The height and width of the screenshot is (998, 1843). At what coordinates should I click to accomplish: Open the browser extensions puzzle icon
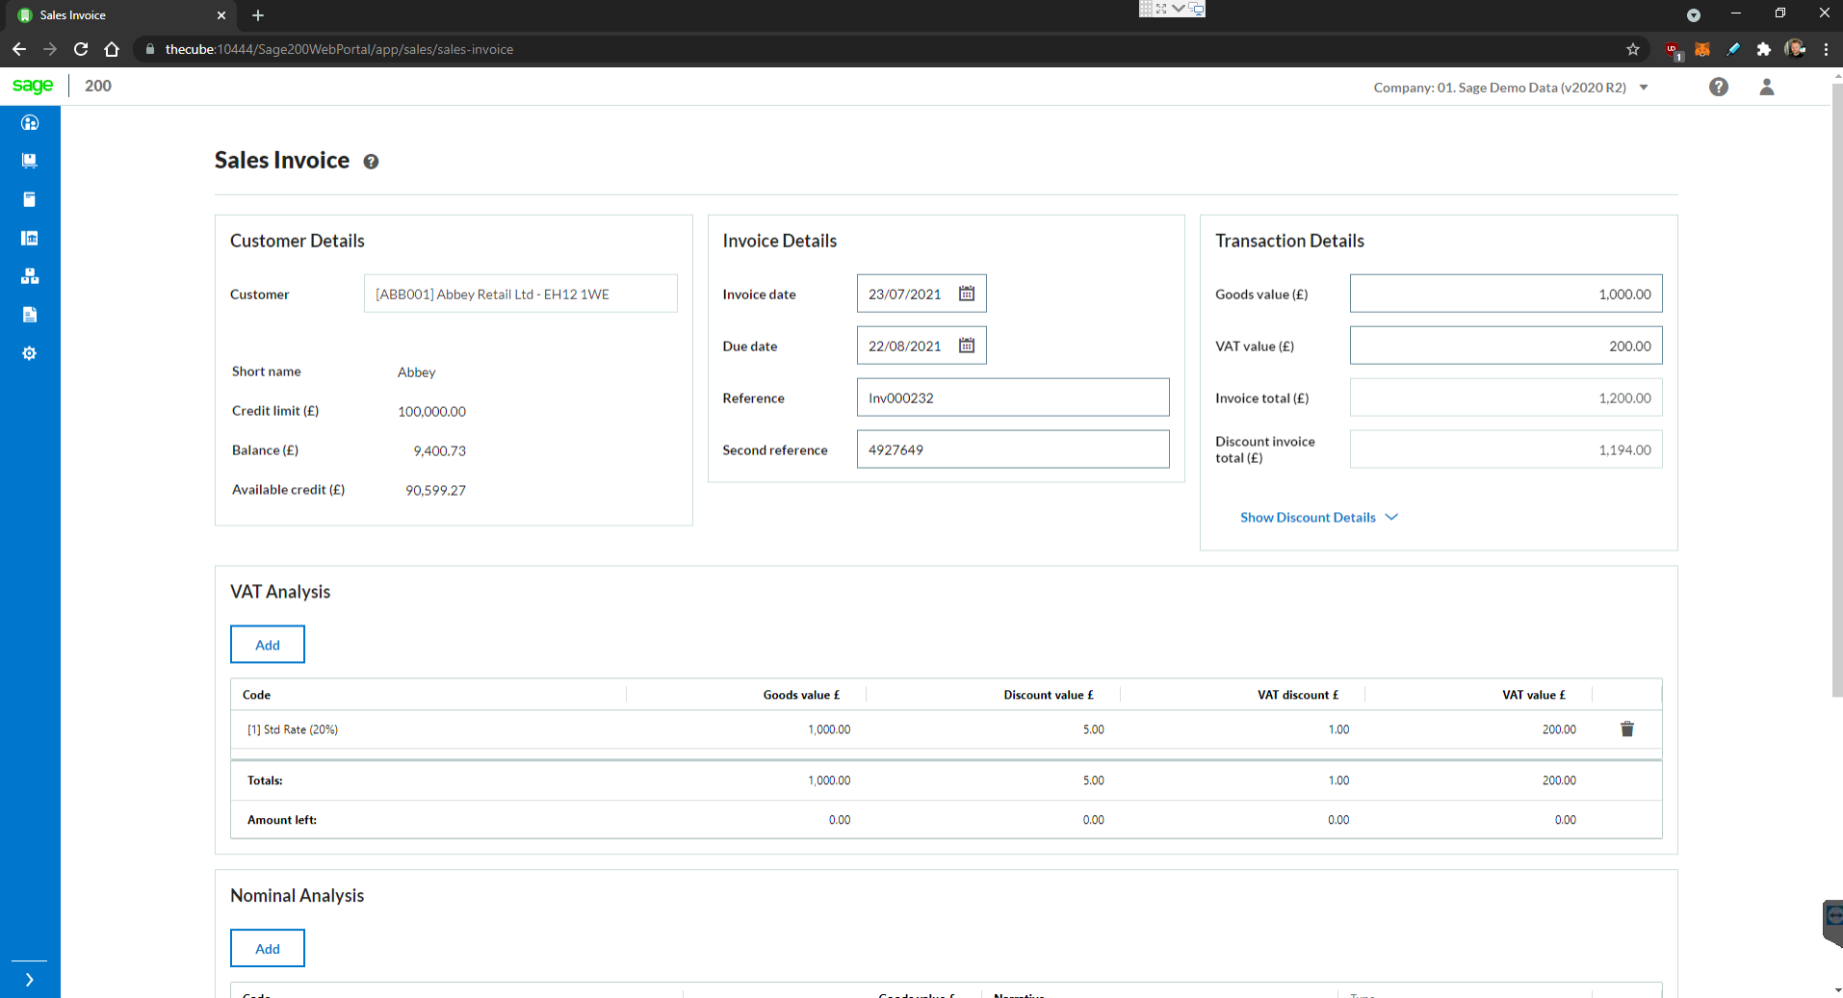click(x=1764, y=49)
